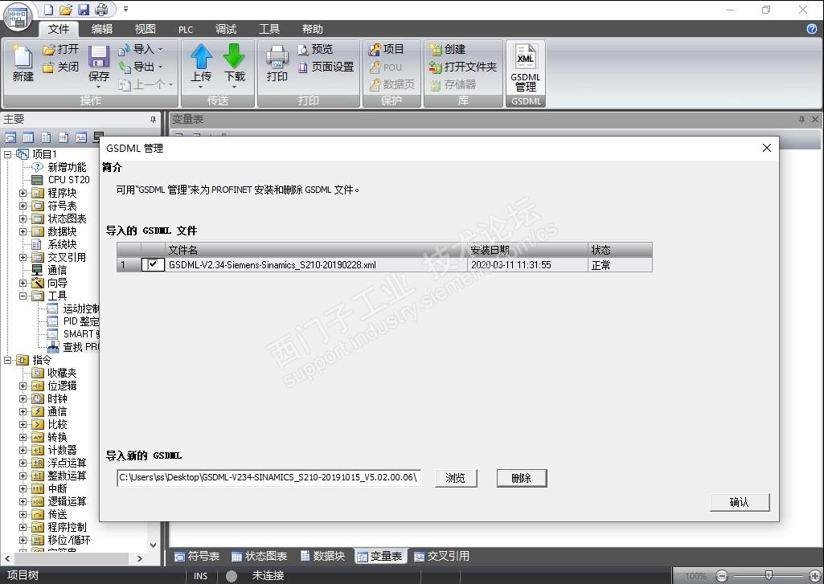Pin the 主要 panel

153,119
